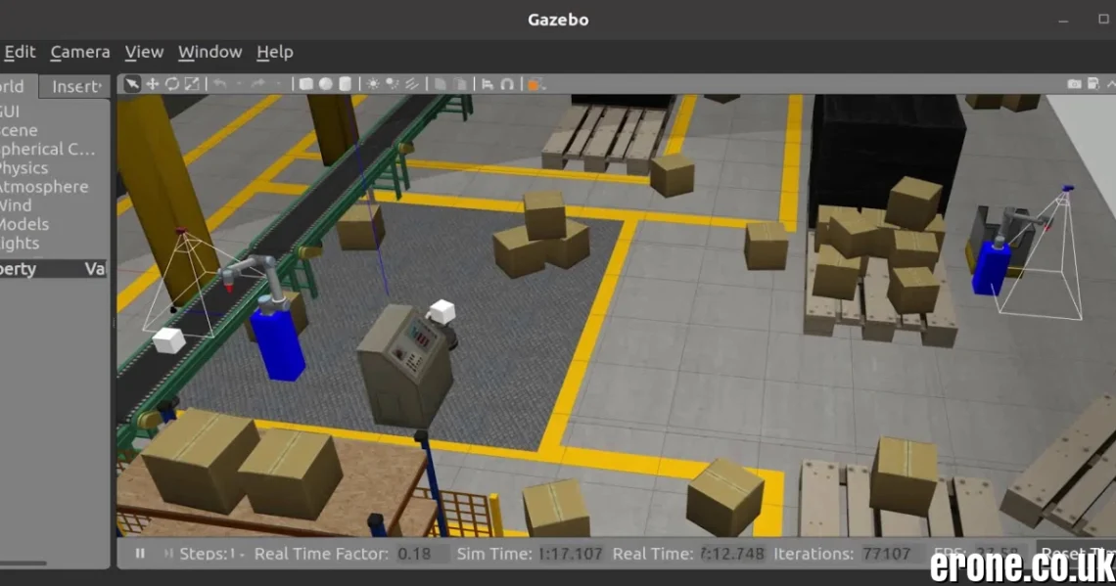Select Physics in the world tree

click(x=23, y=168)
